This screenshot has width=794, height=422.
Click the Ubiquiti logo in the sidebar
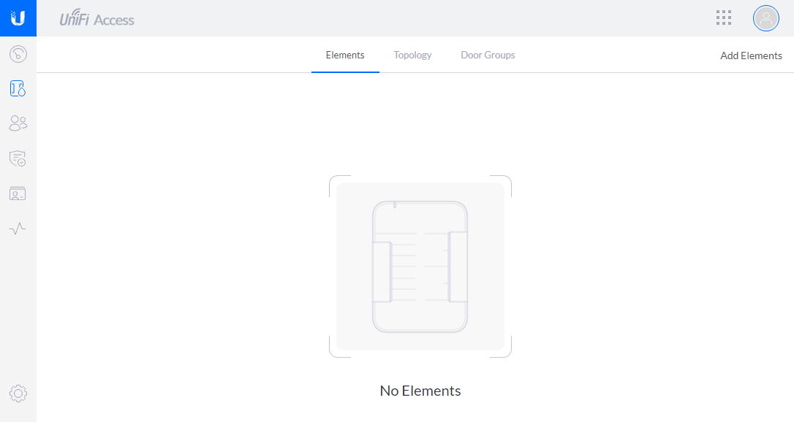(x=18, y=18)
